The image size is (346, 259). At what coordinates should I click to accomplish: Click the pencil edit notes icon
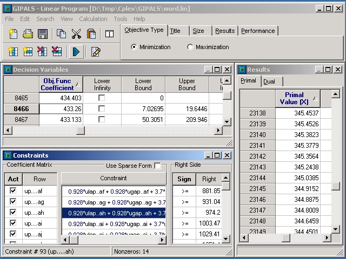[96, 52]
